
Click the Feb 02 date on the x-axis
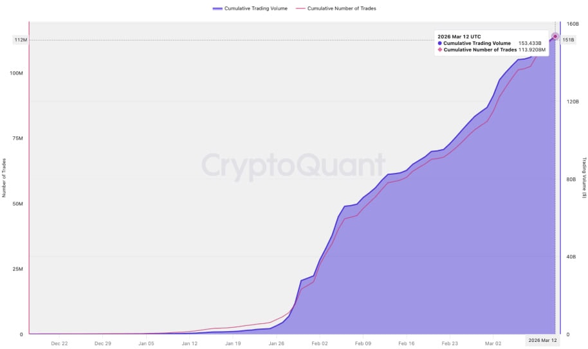click(x=320, y=343)
